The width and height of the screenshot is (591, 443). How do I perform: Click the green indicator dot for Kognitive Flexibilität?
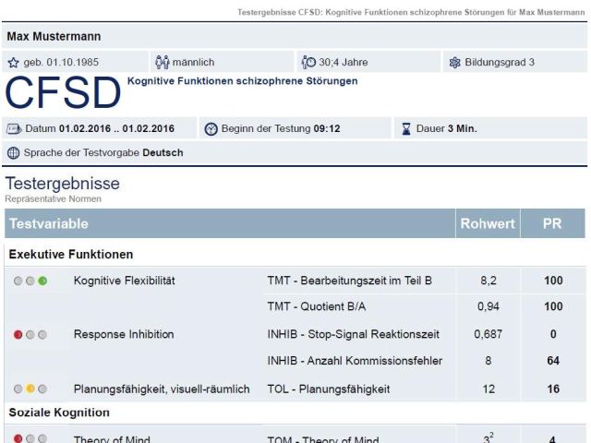point(42,281)
